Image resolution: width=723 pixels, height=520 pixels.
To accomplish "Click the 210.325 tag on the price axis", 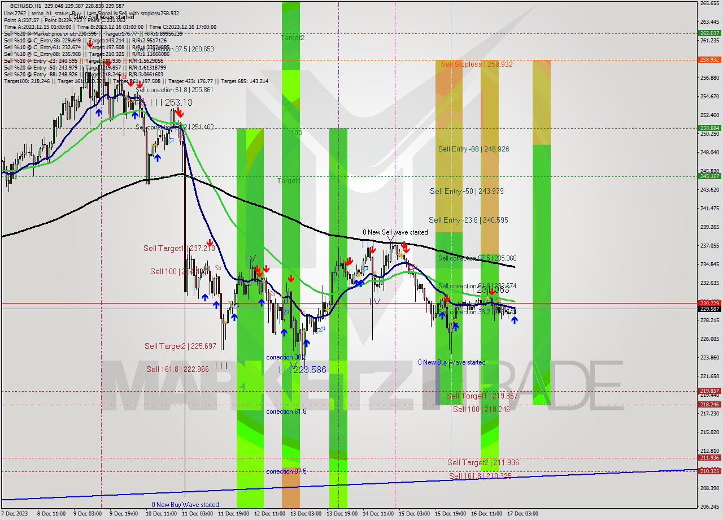I will pyautogui.click(x=709, y=471).
